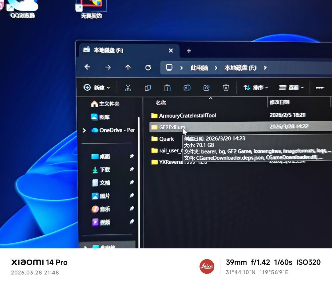Open the 查看 (View) dropdown menu
Screen dimensions: 332x285
pos(291,87)
